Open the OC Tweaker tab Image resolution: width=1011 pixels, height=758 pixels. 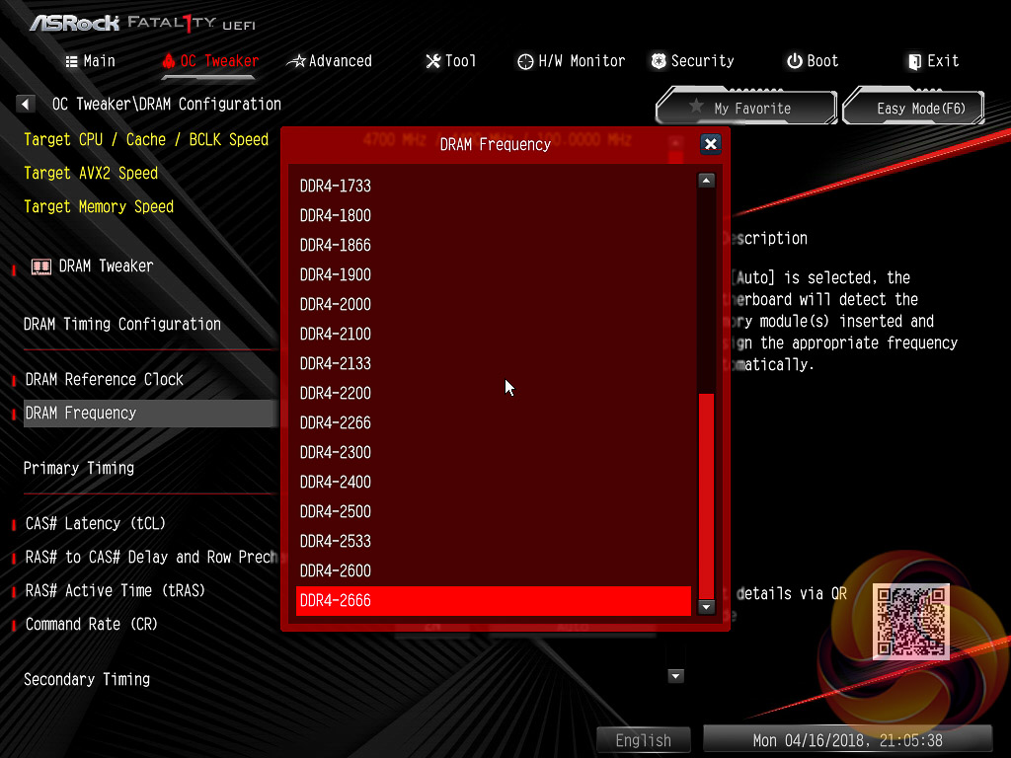209,61
